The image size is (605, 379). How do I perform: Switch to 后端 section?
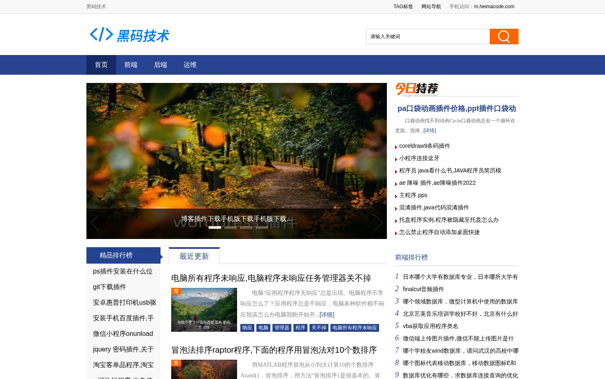click(161, 65)
